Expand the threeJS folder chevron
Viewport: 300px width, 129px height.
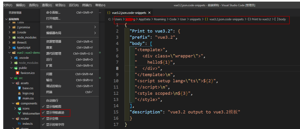(9, 42)
